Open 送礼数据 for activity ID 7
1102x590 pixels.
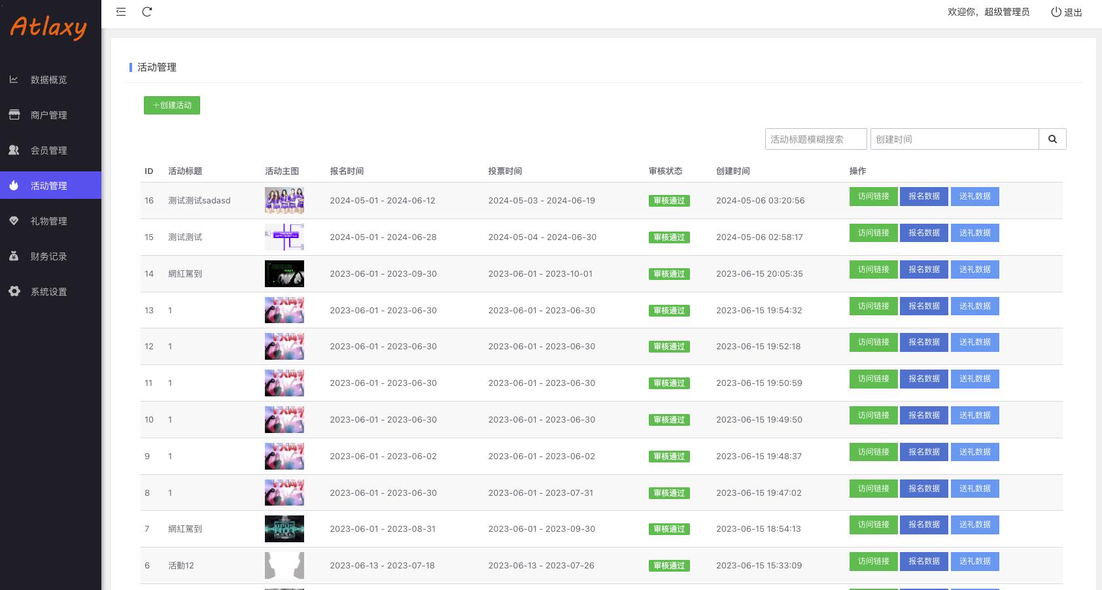[974, 525]
